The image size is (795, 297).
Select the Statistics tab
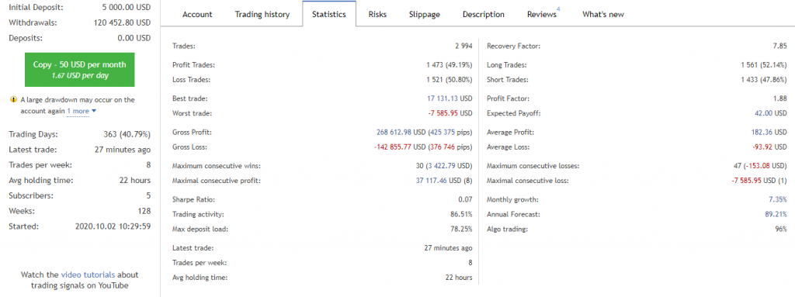[329, 14]
